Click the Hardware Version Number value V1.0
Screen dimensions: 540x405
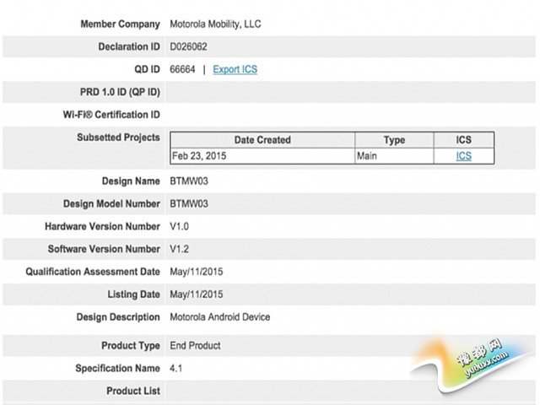pos(181,226)
